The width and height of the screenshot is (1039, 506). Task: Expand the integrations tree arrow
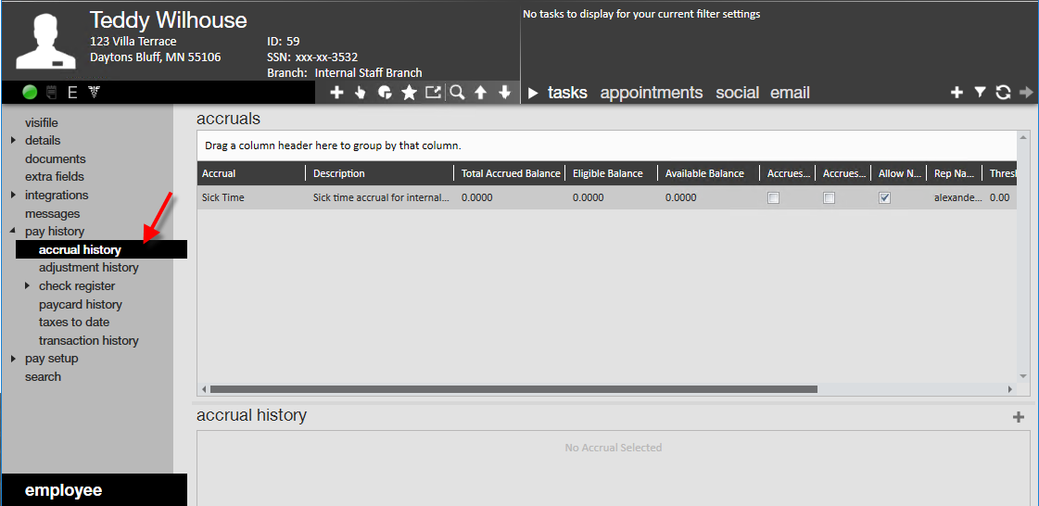pos(13,196)
